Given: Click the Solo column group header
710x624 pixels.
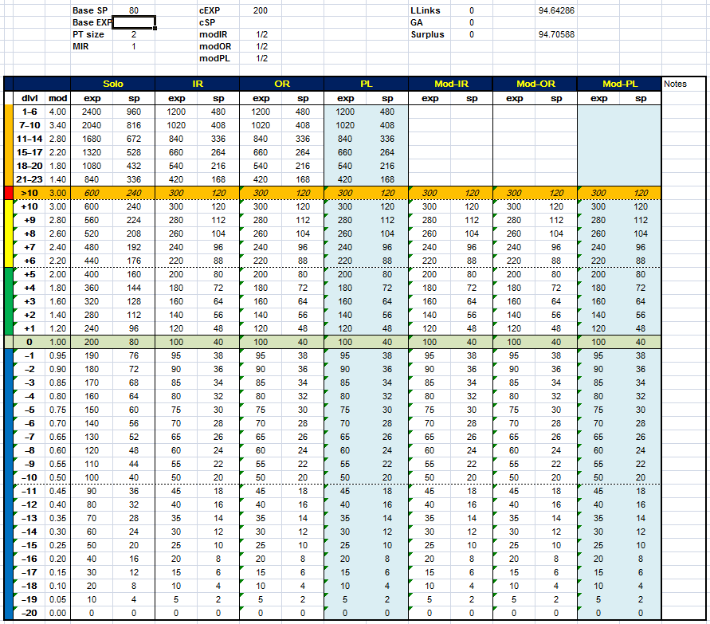Looking at the screenshot, I should (112, 84).
